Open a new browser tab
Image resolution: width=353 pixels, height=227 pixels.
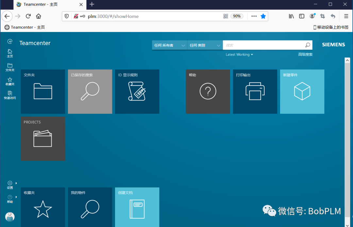(92, 4)
